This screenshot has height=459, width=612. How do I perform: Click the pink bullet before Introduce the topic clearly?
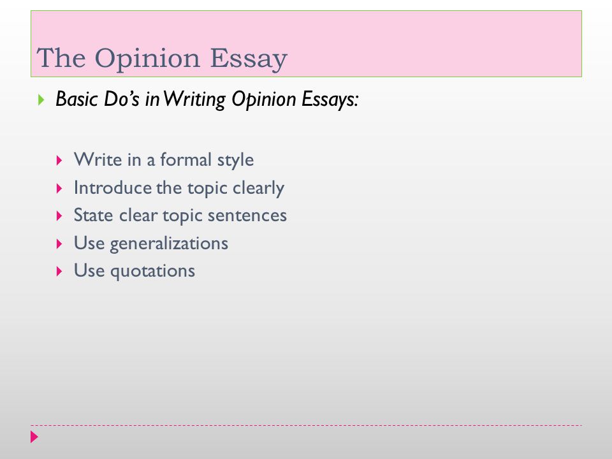59,189
